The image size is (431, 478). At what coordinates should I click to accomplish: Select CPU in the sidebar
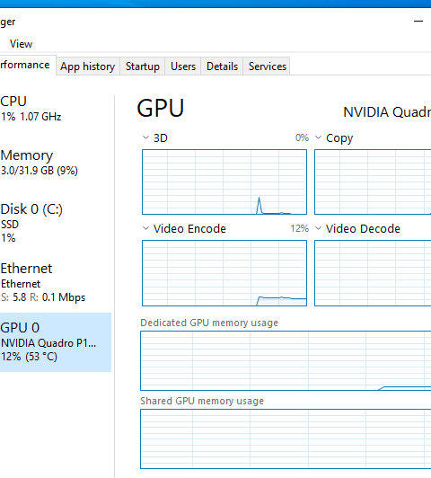[56, 109]
